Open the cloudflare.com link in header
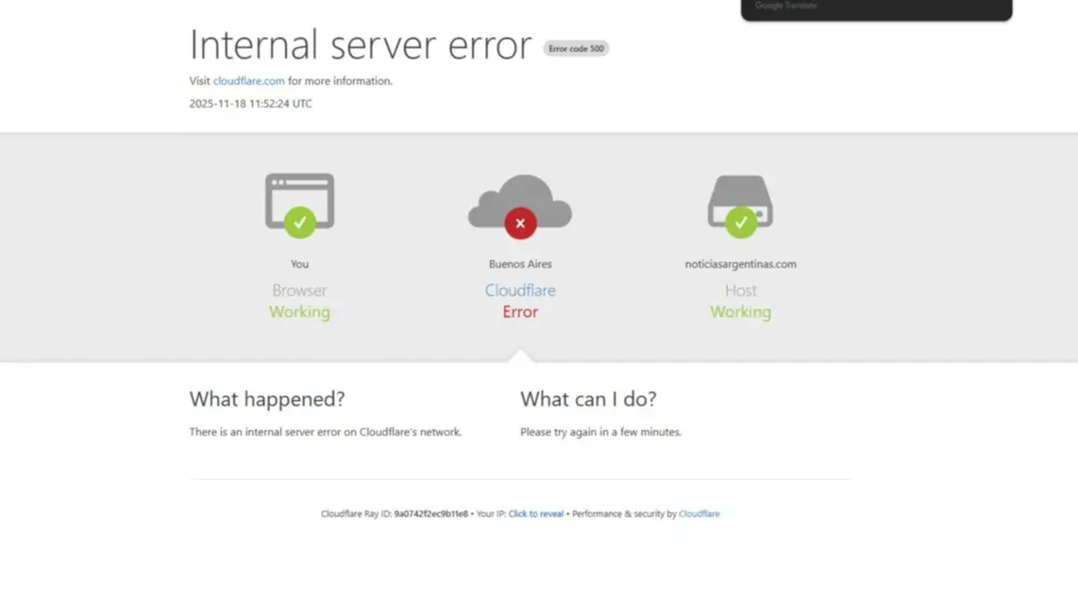 (x=248, y=81)
